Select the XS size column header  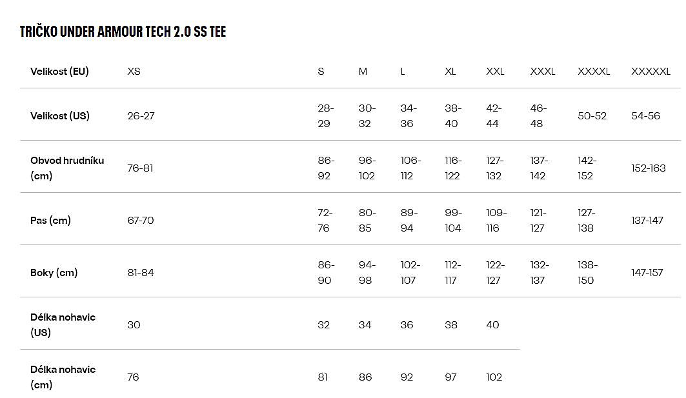[134, 72]
